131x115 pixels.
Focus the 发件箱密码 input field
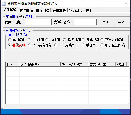click(x=85, y=22)
